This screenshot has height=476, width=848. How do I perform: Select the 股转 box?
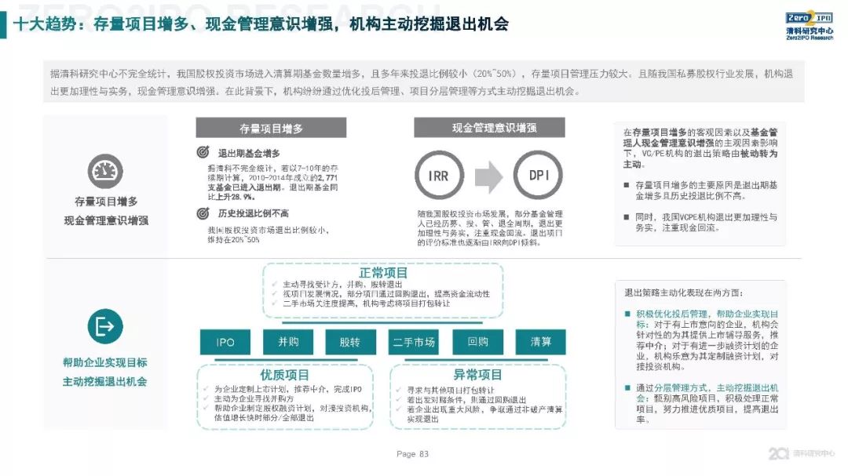tap(351, 342)
